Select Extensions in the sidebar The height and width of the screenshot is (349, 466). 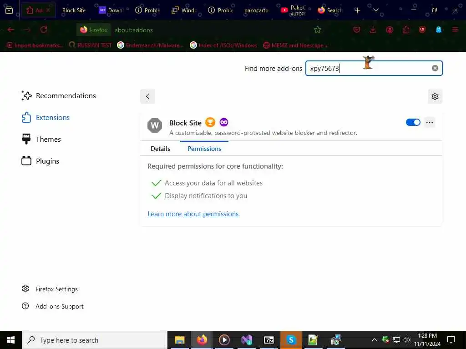(46, 118)
